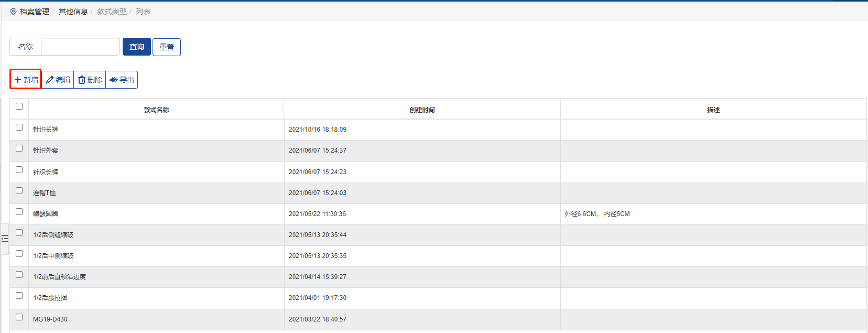The image size is (868, 333).
Task: Select the 连帽T恤 table row
Action: 157,193
